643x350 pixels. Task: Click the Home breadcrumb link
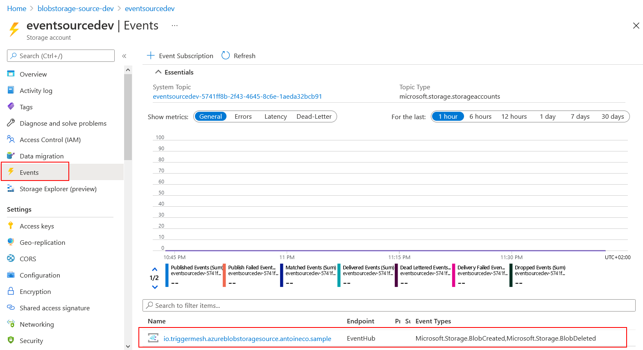tap(17, 9)
